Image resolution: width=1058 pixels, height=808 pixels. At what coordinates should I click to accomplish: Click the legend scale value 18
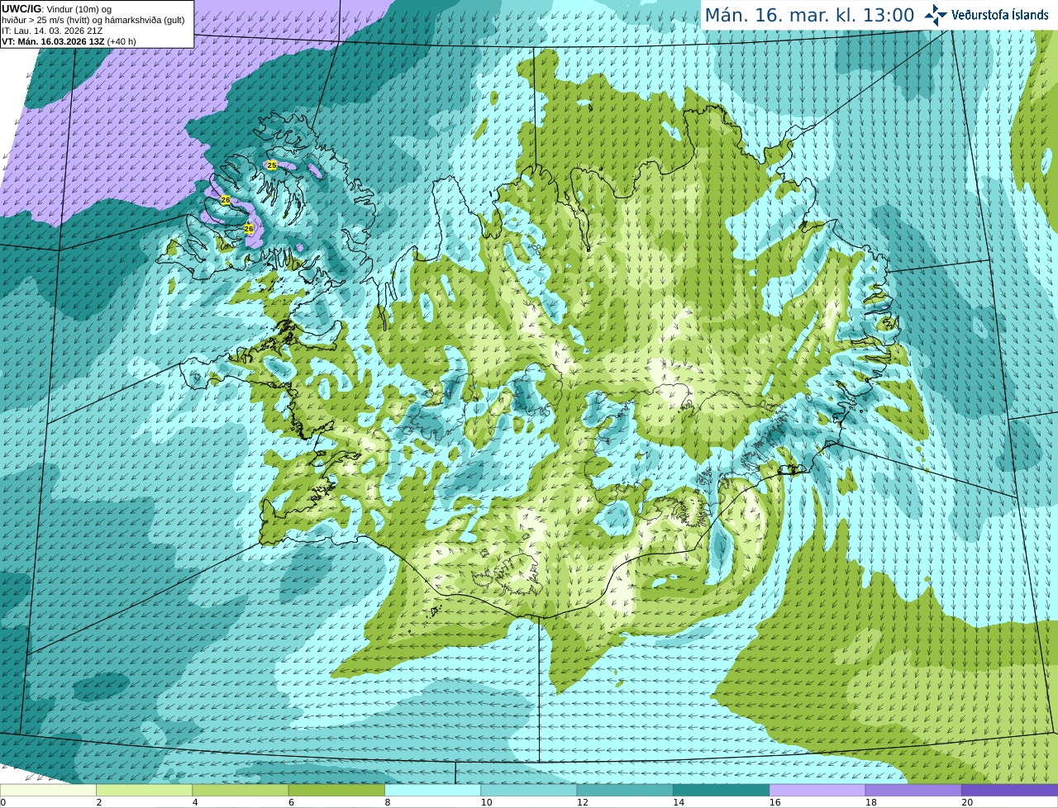coord(871,802)
